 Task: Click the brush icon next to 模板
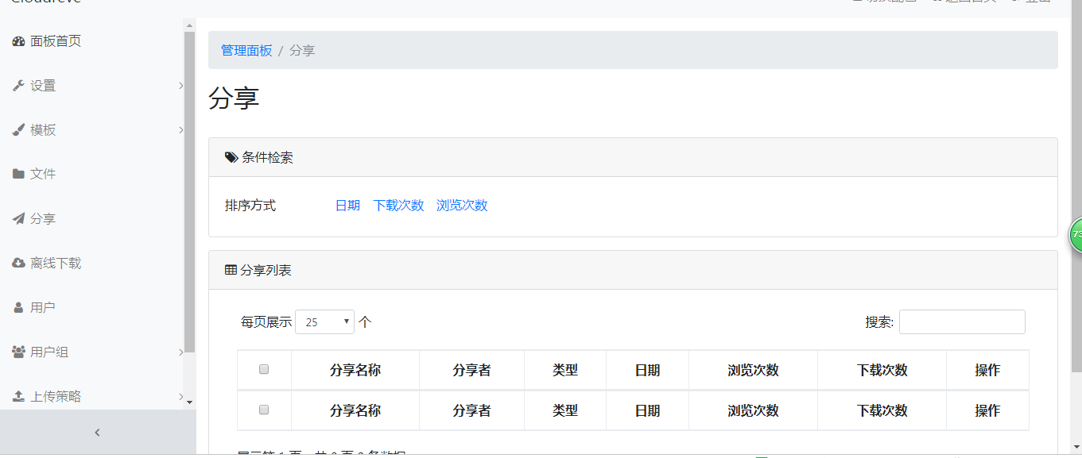(x=17, y=129)
